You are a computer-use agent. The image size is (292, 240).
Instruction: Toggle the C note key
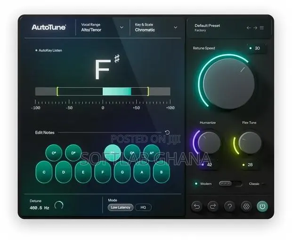click(44, 172)
